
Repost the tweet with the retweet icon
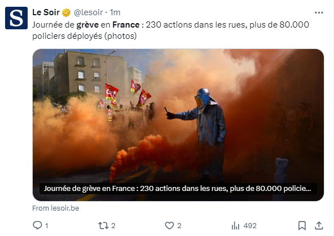(103, 226)
